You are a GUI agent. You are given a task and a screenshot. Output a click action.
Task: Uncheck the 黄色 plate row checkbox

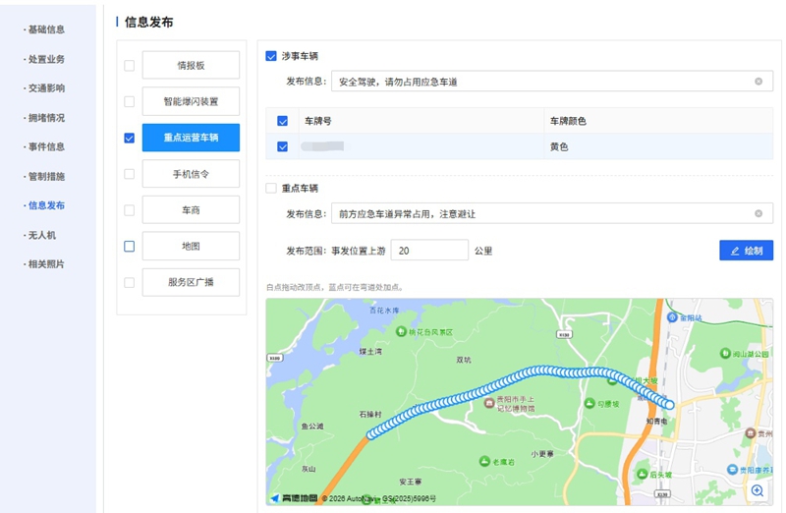tap(283, 146)
